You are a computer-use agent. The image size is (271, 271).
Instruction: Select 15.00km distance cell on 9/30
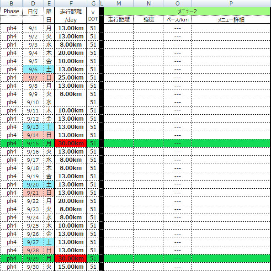pyautogui.click(x=71, y=267)
